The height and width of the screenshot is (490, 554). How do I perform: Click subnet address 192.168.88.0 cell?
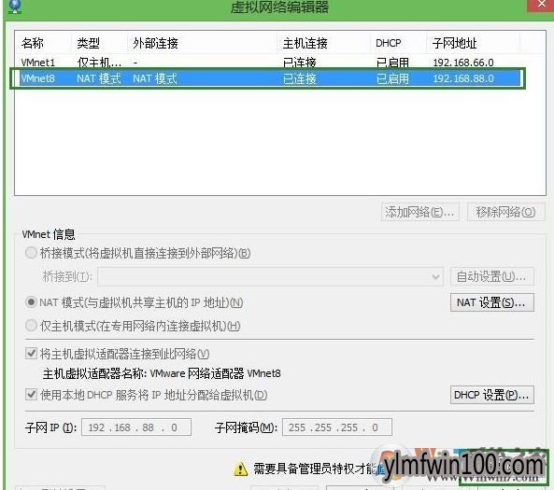click(463, 78)
